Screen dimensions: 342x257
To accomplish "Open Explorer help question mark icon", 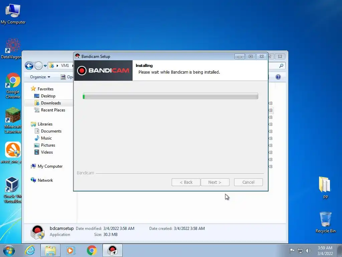I will [278, 77].
